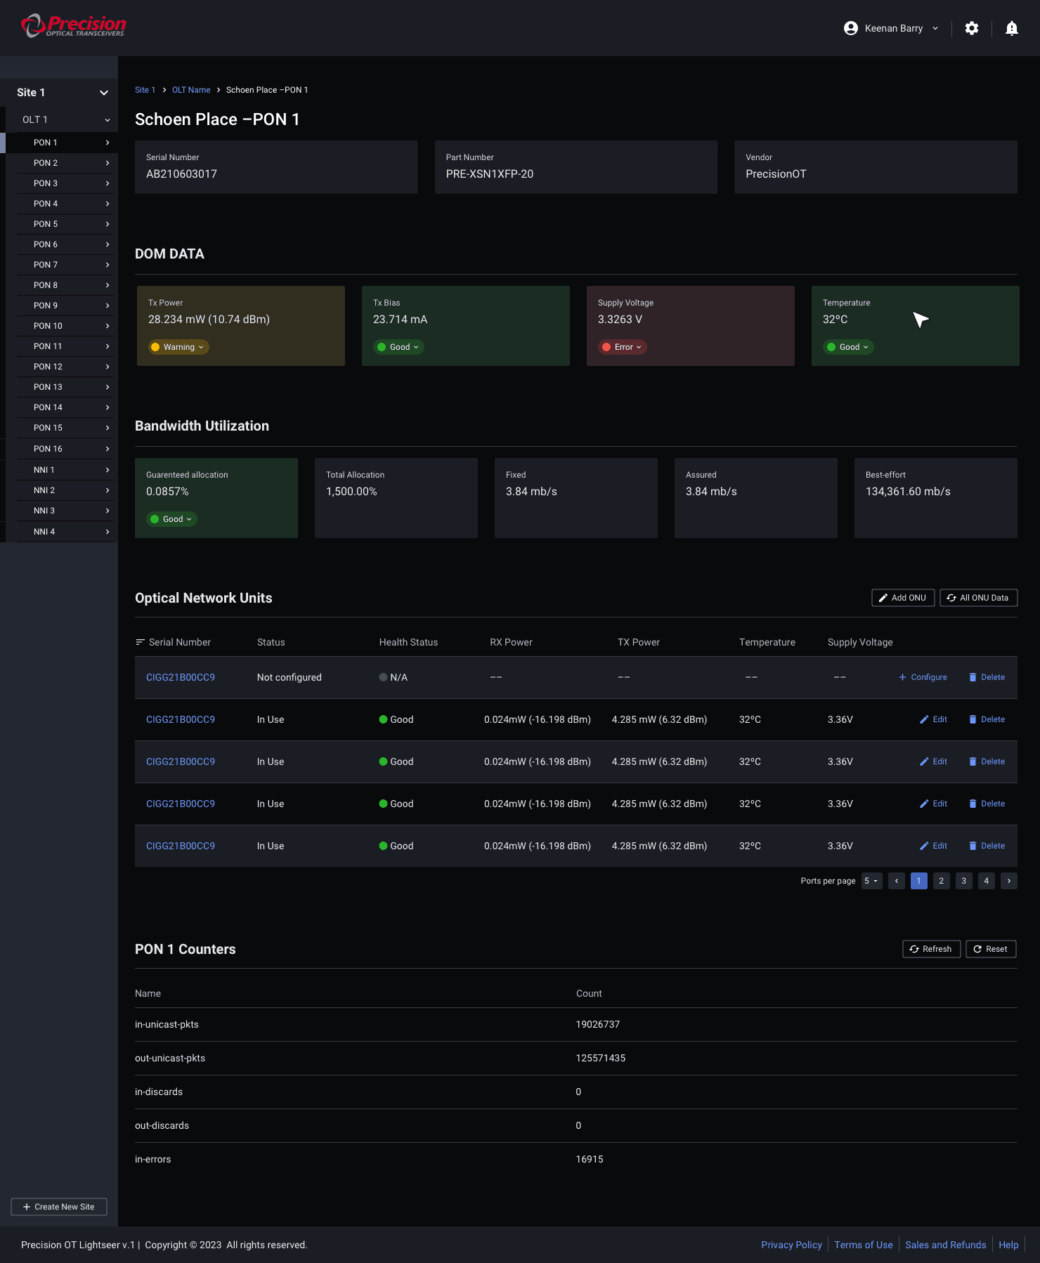Go to ONU page 4
The width and height of the screenshot is (1040, 1263).
click(x=987, y=881)
